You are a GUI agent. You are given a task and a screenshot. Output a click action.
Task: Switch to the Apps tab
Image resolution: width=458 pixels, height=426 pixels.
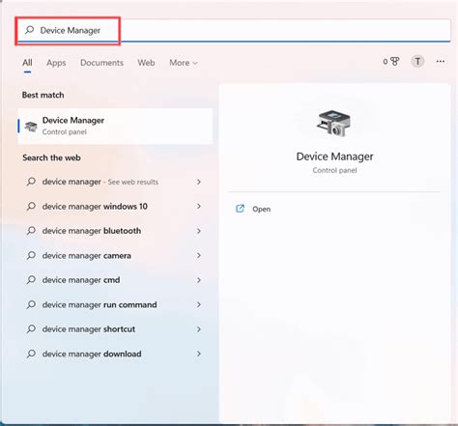click(56, 63)
